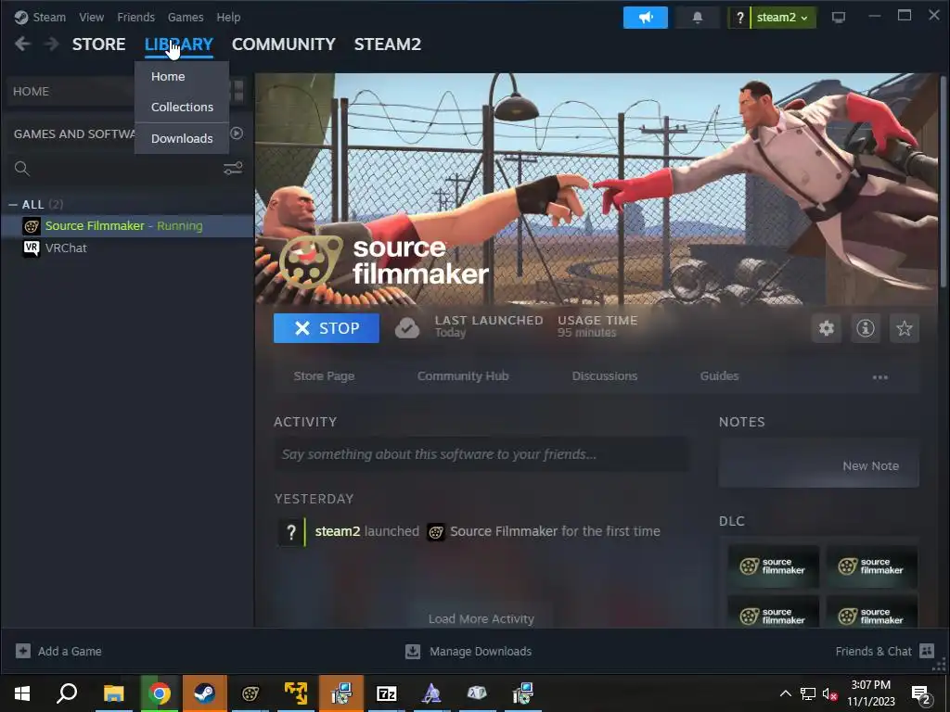This screenshot has width=950, height=712.
Task: Open the notifications bell
Action: [698, 18]
